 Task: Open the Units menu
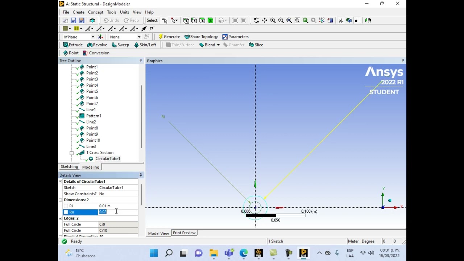[x=124, y=12]
